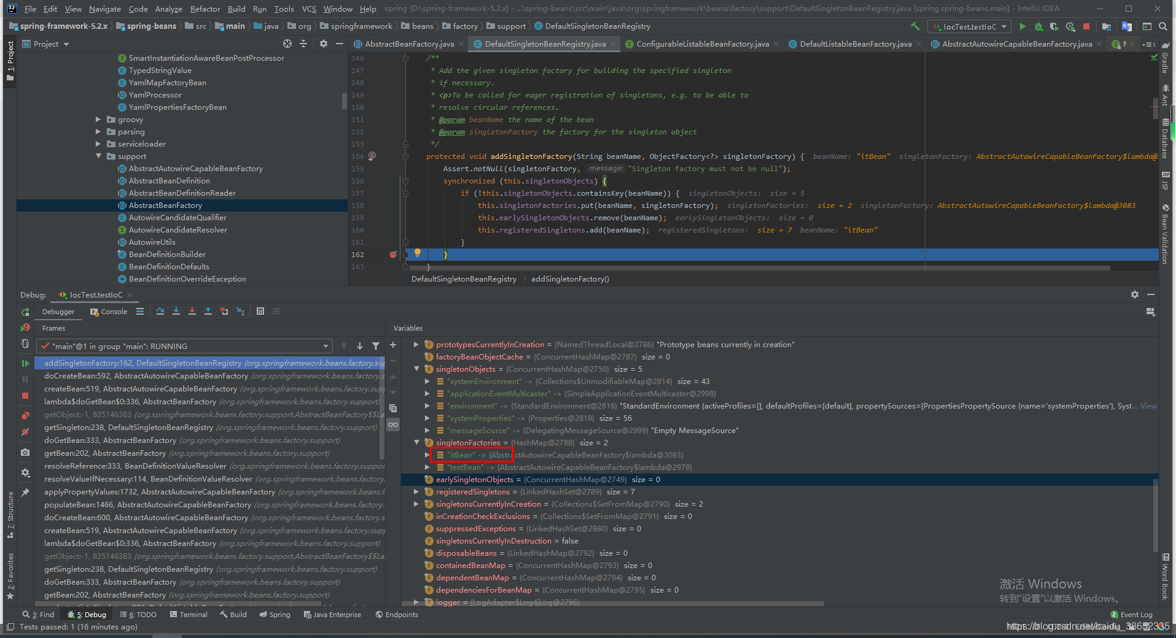This screenshot has width=1176, height=638.
Task: Collapse the support folder
Action: coord(98,156)
